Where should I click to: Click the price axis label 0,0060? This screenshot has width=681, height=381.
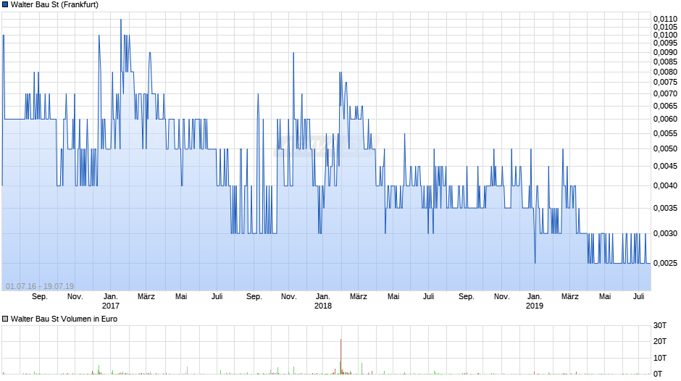pos(665,119)
